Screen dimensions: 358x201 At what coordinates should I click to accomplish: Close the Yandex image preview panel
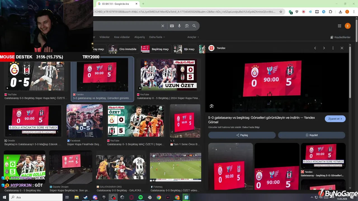tap(342, 48)
